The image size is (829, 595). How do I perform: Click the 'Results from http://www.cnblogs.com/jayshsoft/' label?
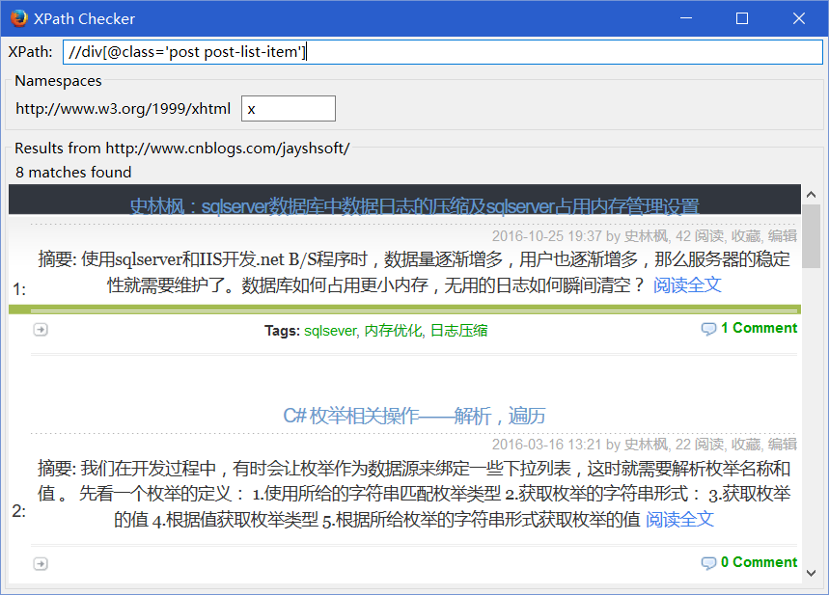[181, 149]
